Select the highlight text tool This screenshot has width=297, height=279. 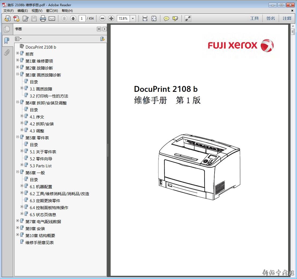[175, 19]
